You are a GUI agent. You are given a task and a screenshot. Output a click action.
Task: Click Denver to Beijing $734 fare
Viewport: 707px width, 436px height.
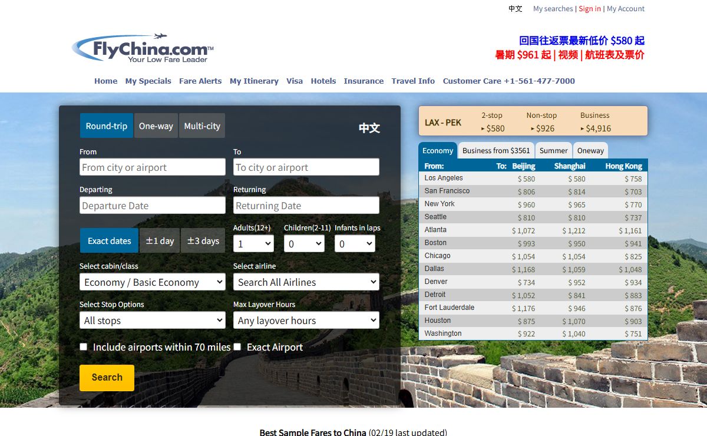click(x=526, y=283)
